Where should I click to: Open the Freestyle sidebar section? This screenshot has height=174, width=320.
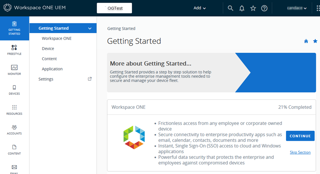[x=14, y=50]
